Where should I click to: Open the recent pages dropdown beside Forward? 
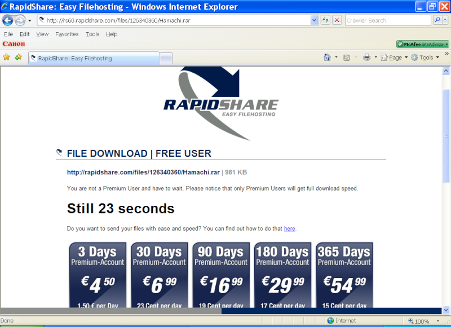point(29,21)
